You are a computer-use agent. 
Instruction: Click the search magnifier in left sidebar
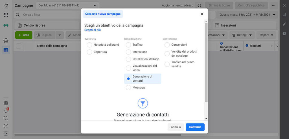[6, 118]
